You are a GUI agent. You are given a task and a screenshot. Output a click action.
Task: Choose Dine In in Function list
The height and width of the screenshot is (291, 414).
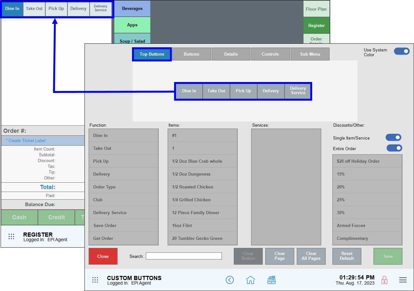point(124,135)
